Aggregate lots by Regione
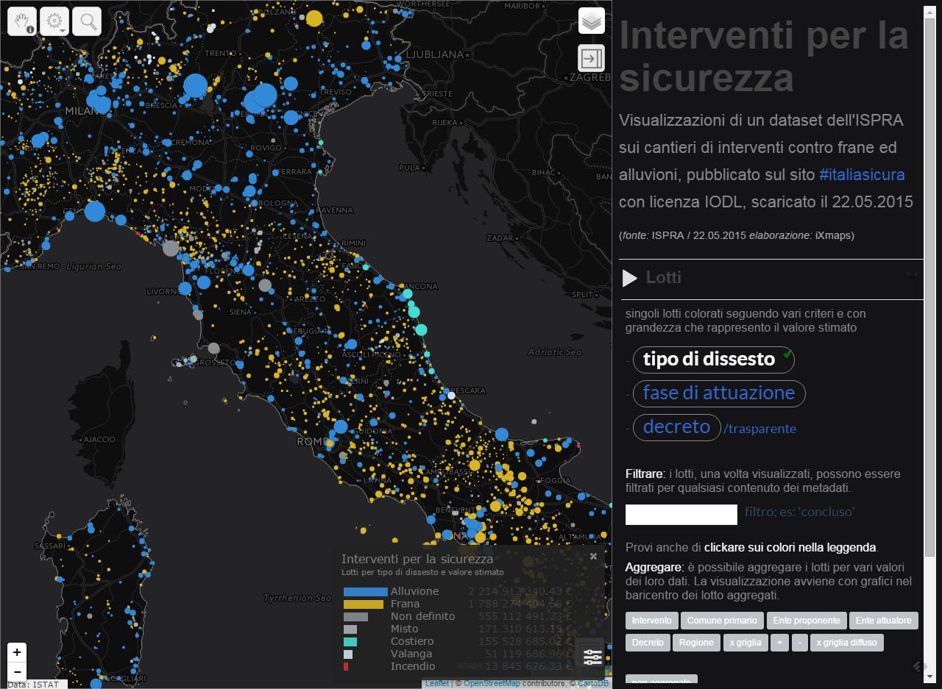Viewport: 942px width, 689px height. point(695,642)
